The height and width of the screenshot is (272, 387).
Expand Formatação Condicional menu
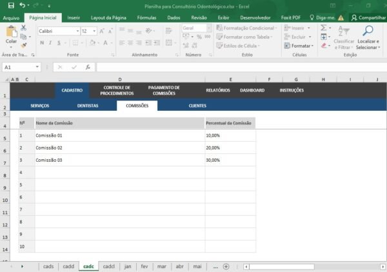(246, 28)
